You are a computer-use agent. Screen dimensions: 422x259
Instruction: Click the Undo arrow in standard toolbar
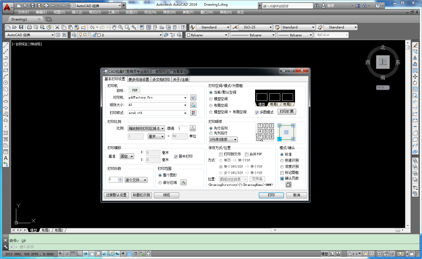(92, 27)
